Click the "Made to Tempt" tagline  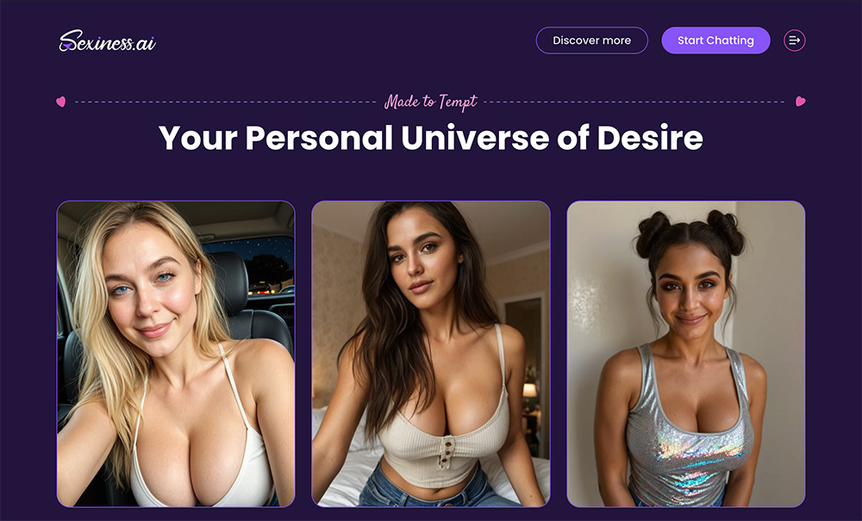coord(430,102)
